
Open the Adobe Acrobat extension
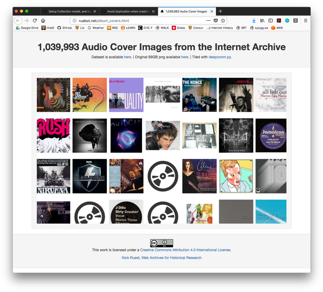click(x=279, y=20)
